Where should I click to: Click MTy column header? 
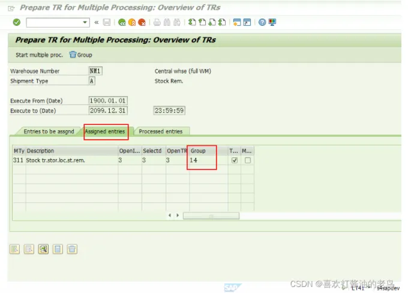[x=19, y=151]
